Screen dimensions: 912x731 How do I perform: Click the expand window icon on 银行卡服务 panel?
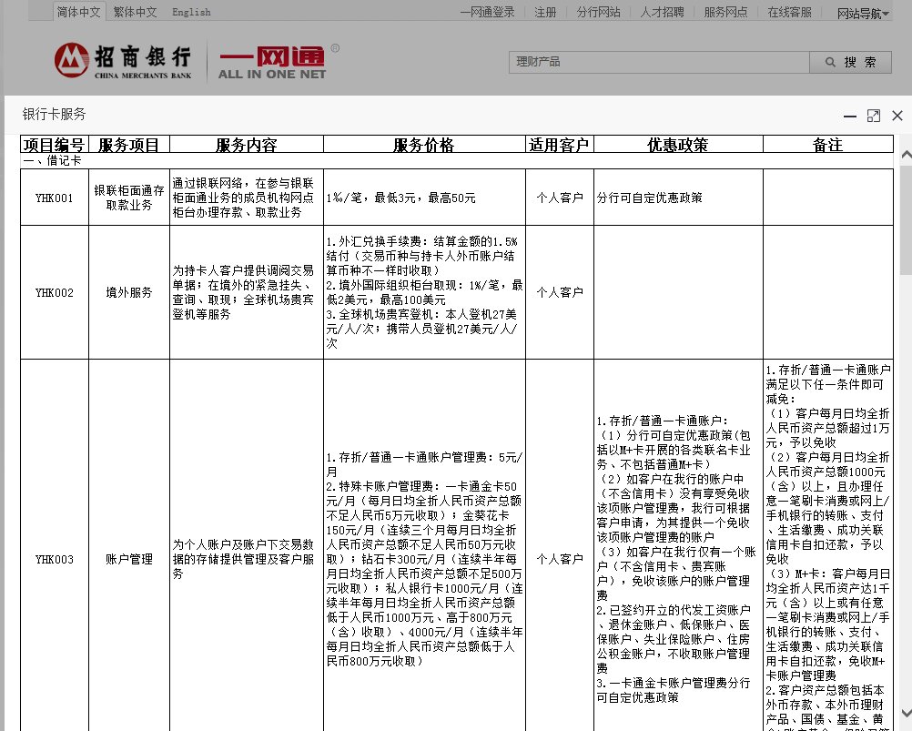click(874, 116)
